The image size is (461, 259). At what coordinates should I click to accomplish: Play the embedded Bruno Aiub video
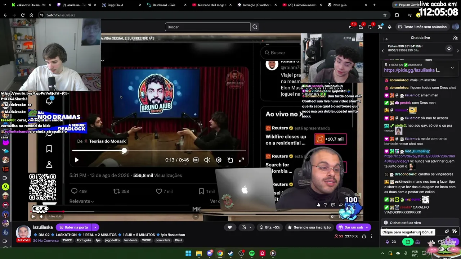77,160
